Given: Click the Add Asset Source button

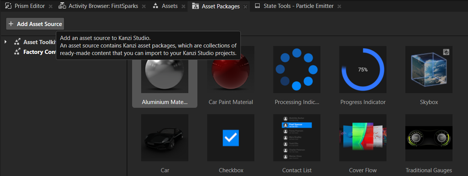Looking at the screenshot, I should coord(35,24).
